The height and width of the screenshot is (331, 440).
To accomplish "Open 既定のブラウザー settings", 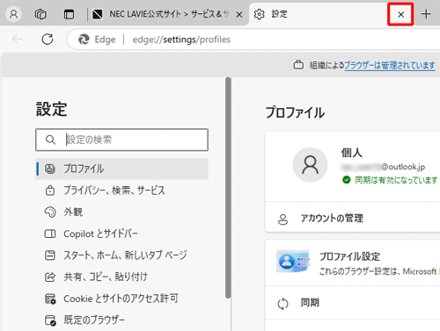I will (122, 320).
